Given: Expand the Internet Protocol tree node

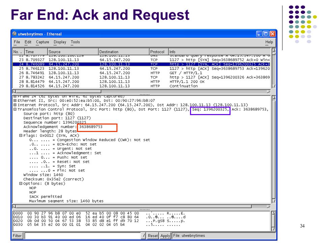Looking at the screenshot, I should (15, 105).
